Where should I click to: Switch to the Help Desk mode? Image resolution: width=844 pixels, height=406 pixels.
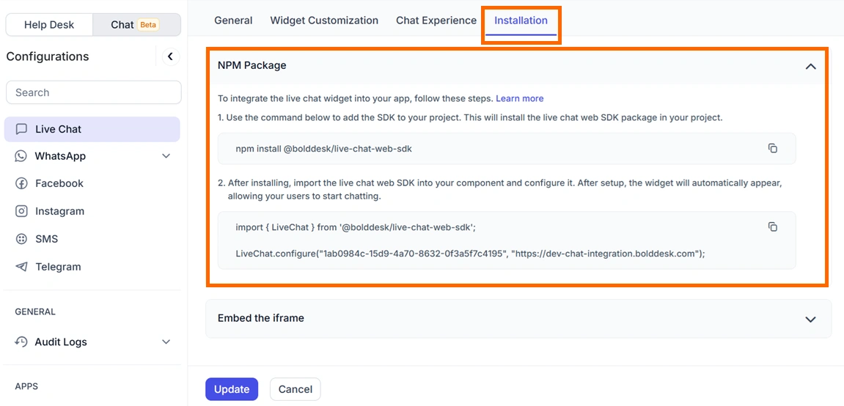click(50, 25)
